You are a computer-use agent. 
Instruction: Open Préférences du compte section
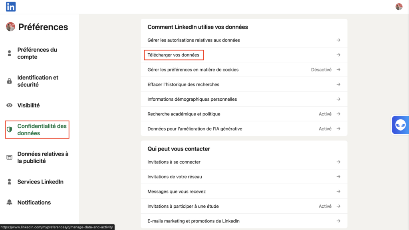[x=37, y=53]
